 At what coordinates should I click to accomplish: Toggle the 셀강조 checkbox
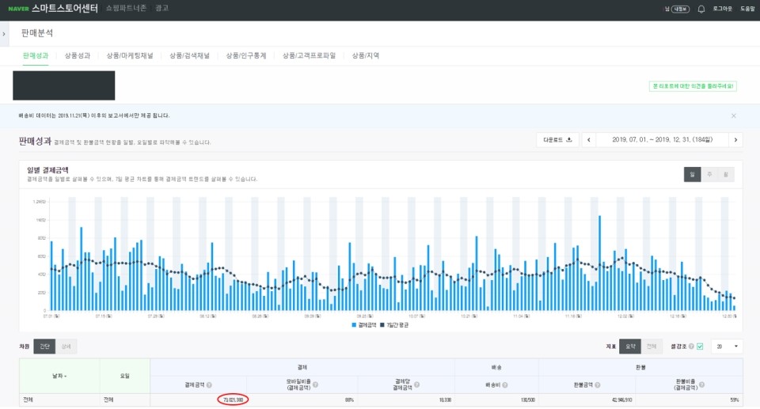pos(700,347)
